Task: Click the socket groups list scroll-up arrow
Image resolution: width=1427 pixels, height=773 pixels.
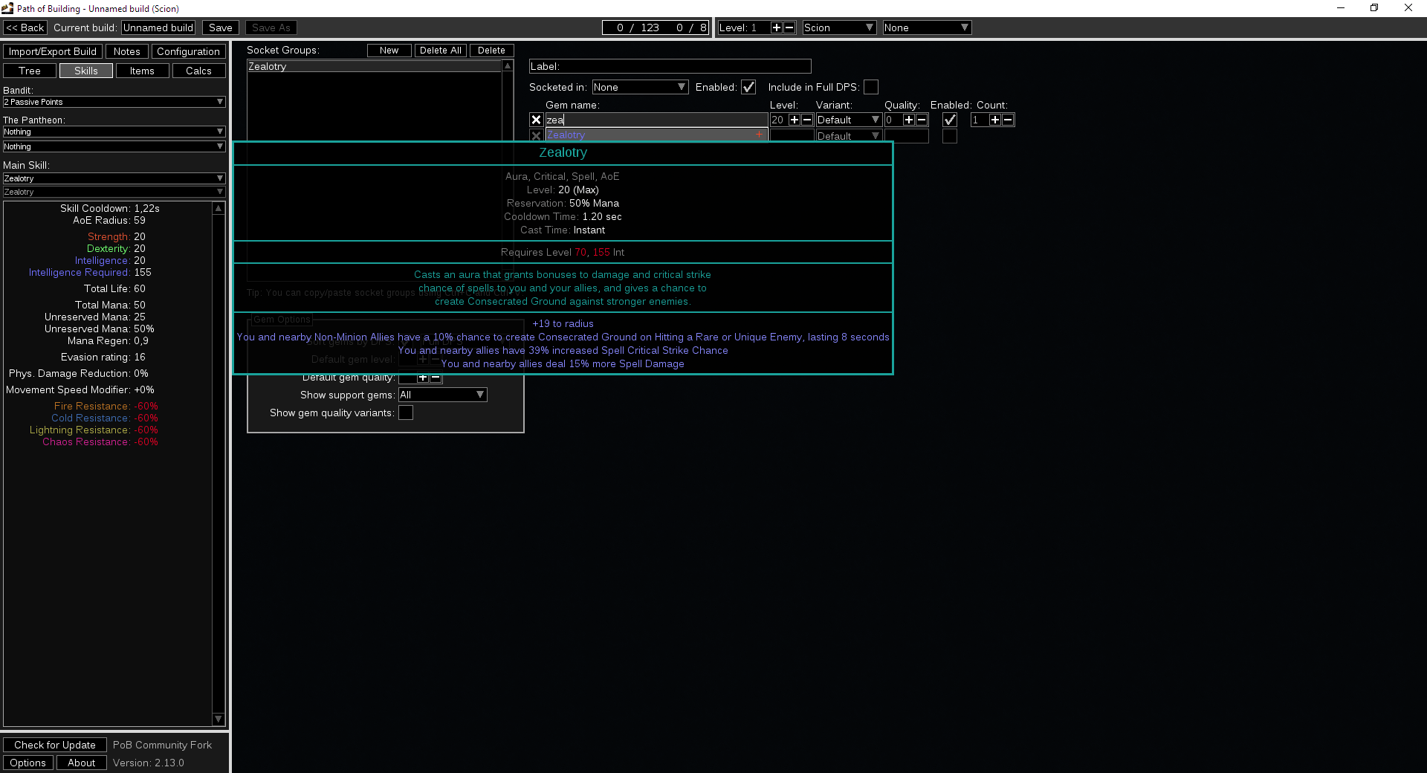Action: [508, 66]
